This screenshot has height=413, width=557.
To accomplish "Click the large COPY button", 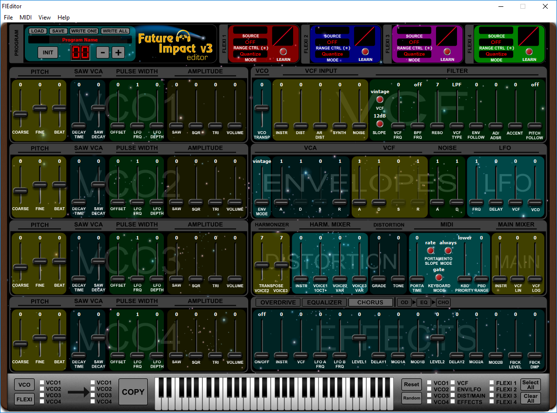I will click(x=133, y=392).
